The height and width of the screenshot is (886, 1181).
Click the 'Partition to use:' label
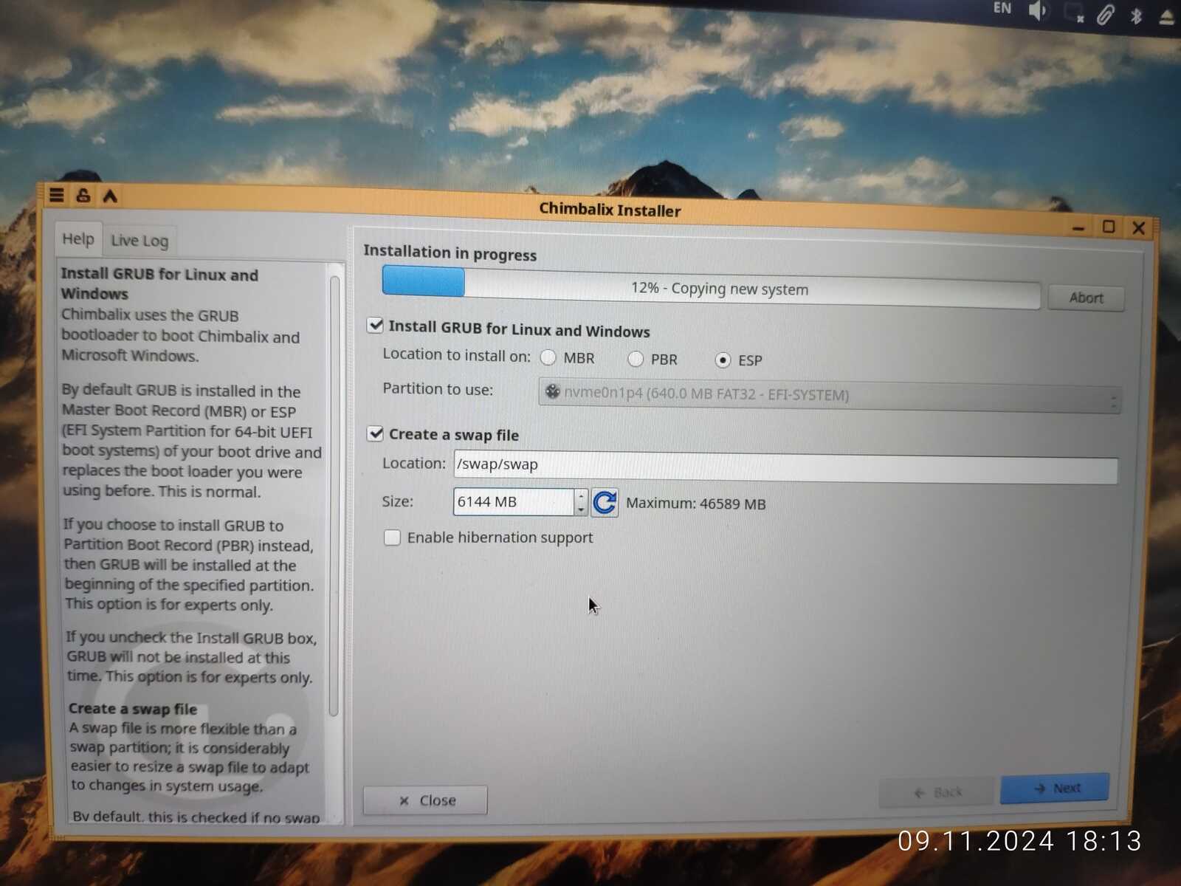(438, 389)
